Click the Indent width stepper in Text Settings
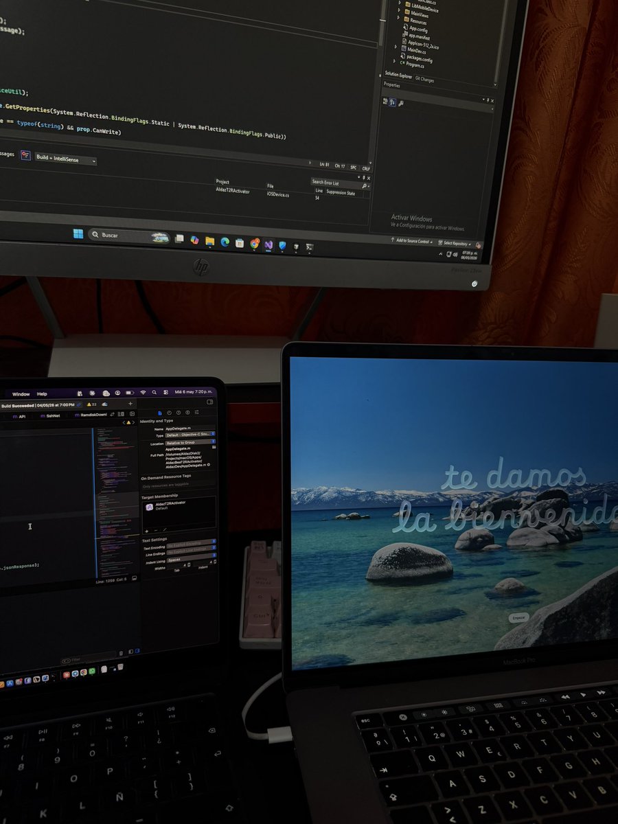 [215, 562]
